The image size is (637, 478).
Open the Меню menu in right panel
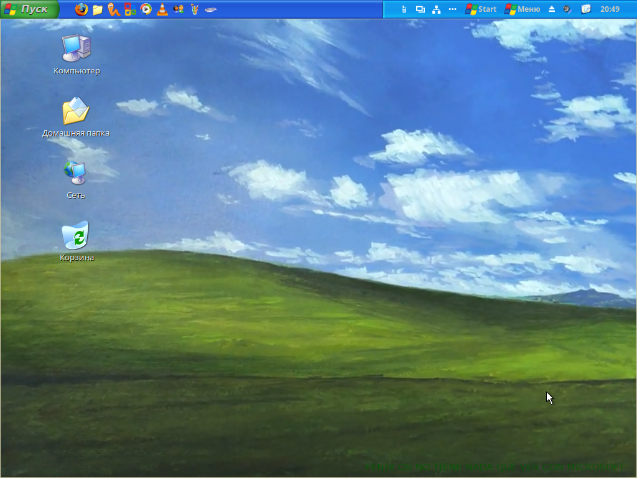point(523,9)
